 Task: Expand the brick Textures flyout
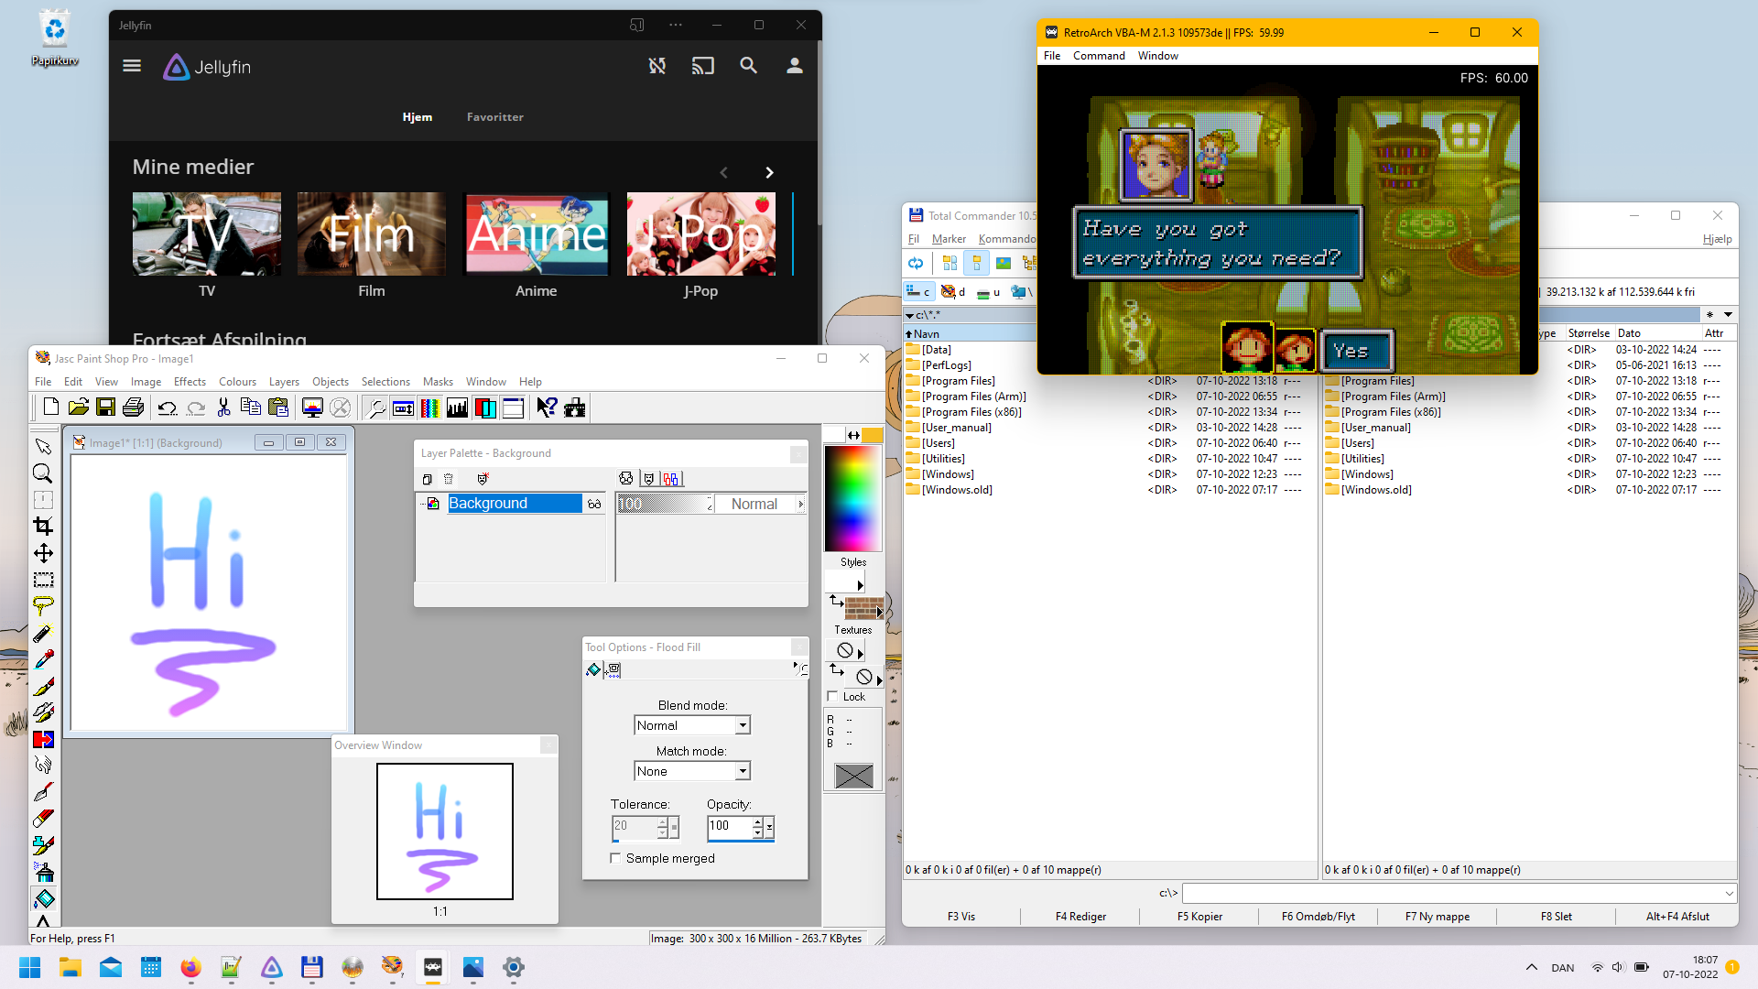880,613
